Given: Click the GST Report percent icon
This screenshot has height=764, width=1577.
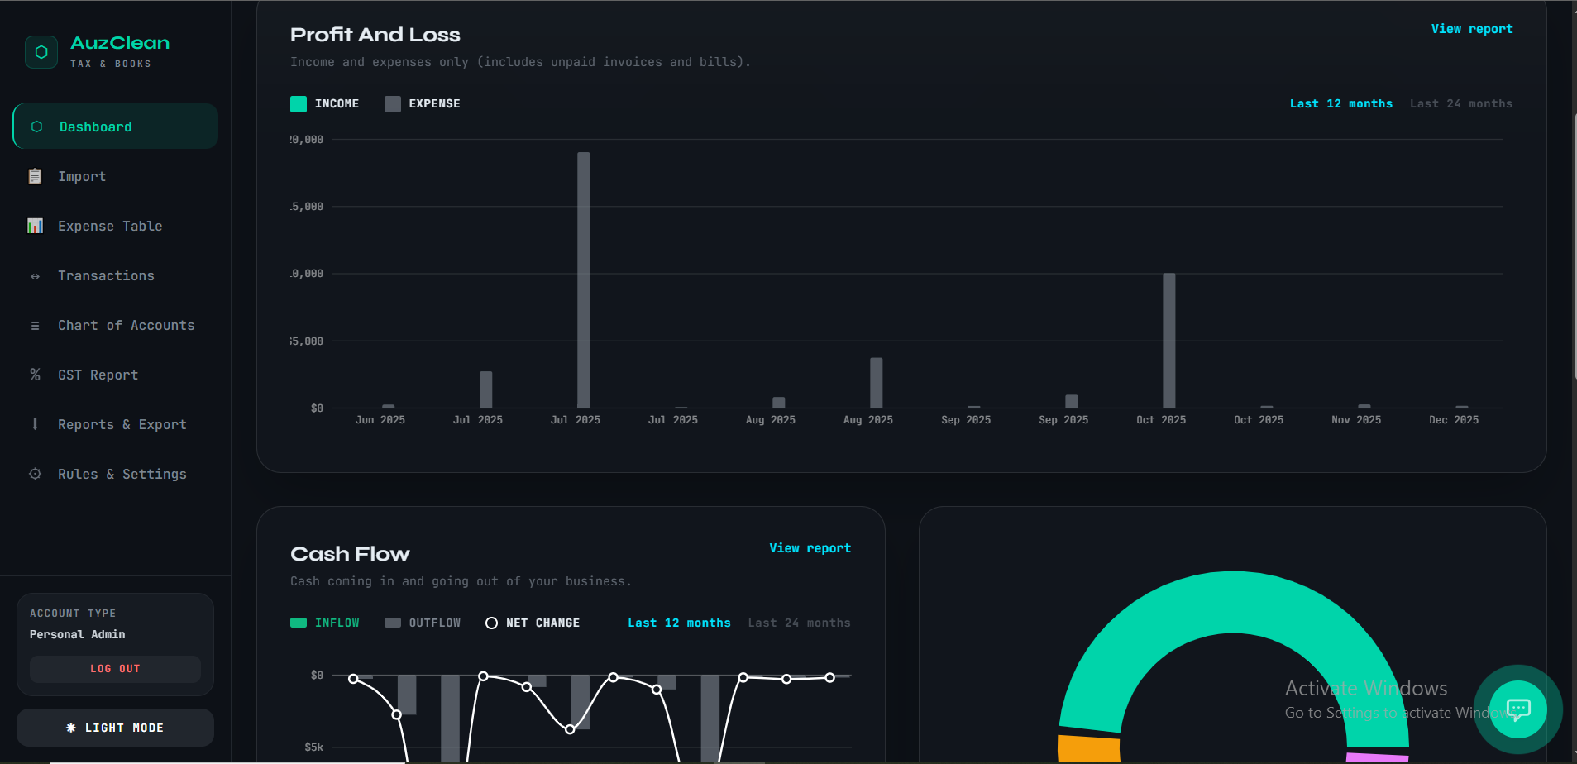Looking at the screenshot, I should [x=35, y=375].
